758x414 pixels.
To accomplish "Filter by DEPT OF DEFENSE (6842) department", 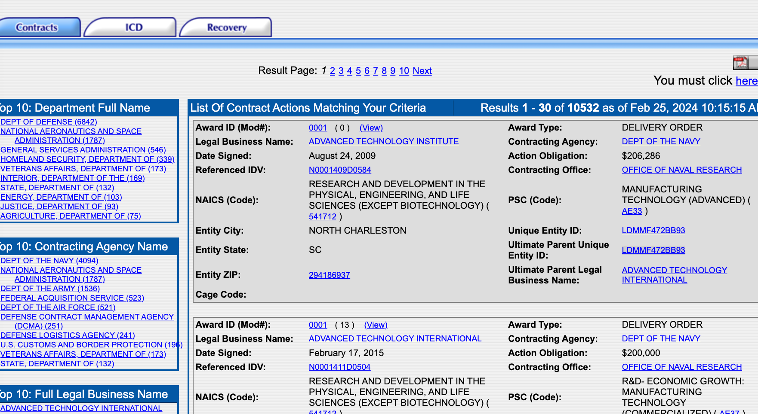I will click(49, 122).
